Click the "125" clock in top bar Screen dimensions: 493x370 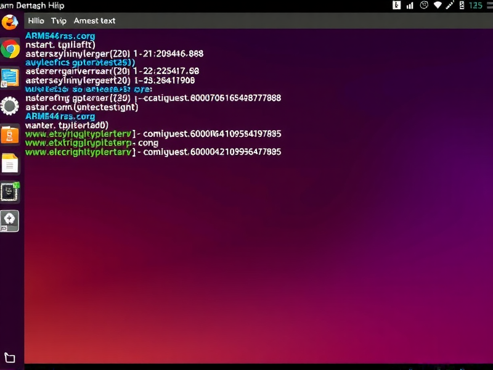tap(475, 6)
